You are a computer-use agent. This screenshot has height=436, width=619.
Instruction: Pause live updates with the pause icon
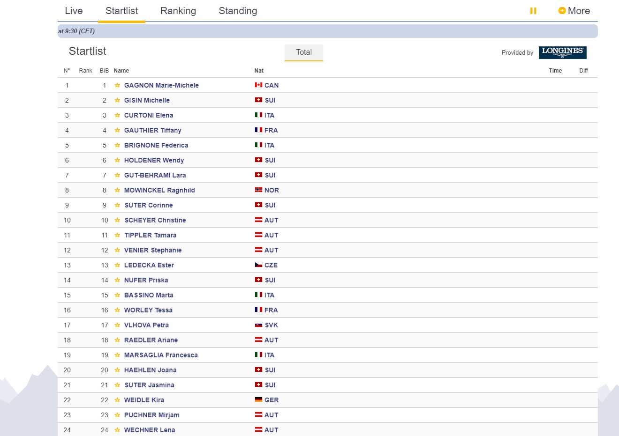tap(533, 11)
